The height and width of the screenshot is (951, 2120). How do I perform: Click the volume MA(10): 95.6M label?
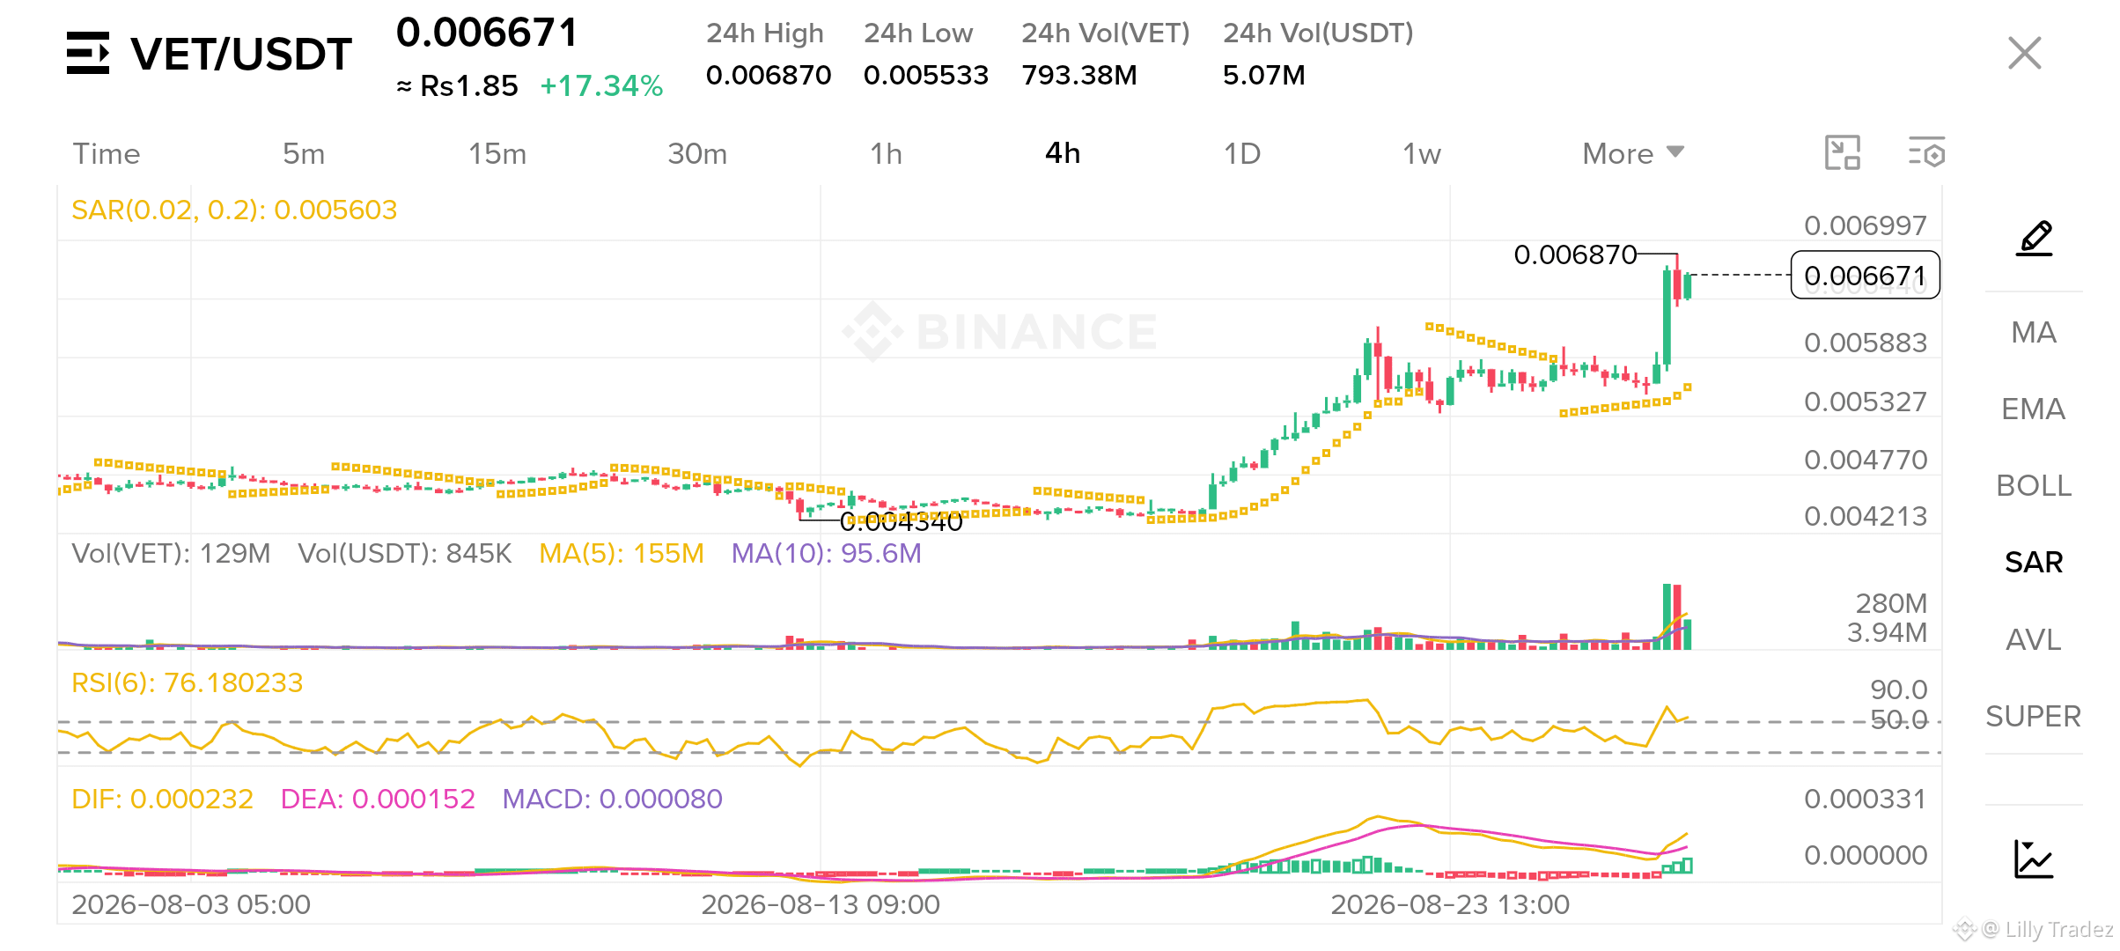point(827,553)
